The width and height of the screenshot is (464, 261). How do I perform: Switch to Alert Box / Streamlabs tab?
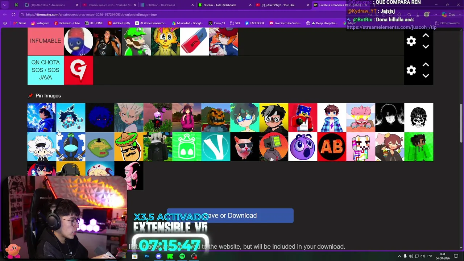51,5
